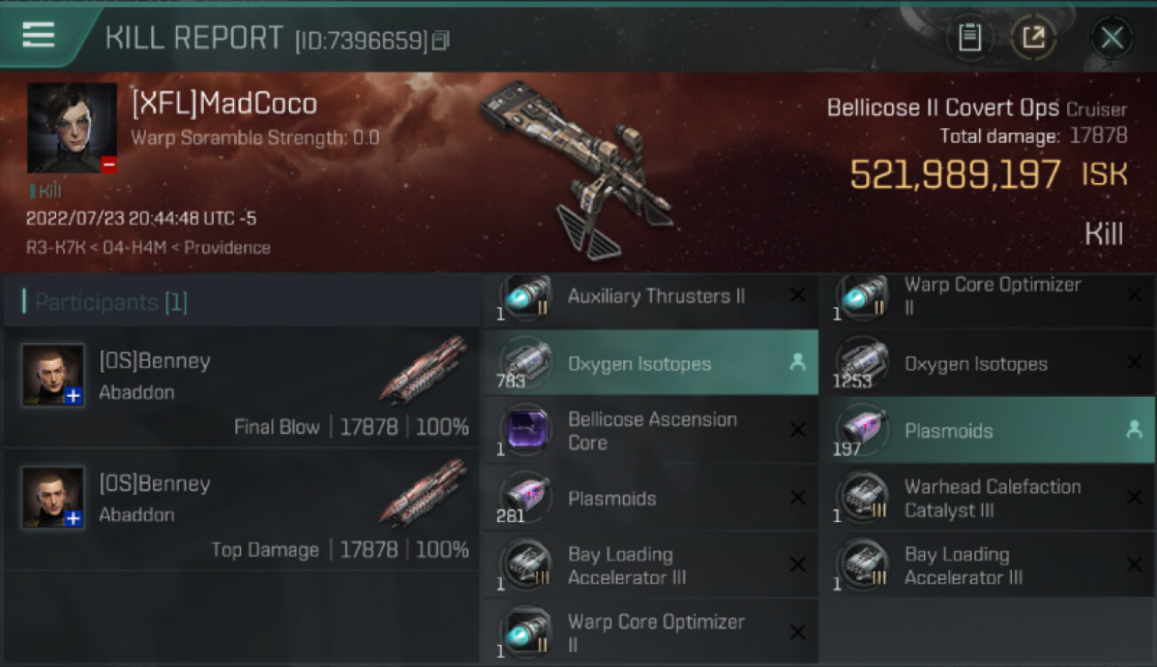Open the clipboard icon in header
1157x667 pixels.
pos(969,37)
